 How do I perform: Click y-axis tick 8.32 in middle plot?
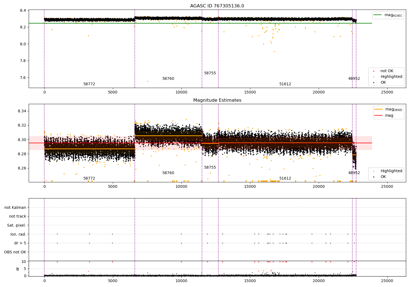22,125
